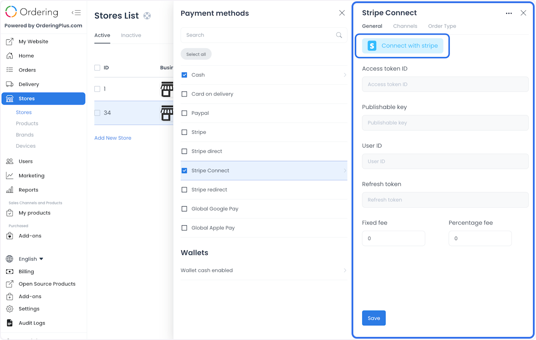Click the Percentage fee input
Image resolution: width=536 pixels, height=340 pixels.
pos(480,238)
